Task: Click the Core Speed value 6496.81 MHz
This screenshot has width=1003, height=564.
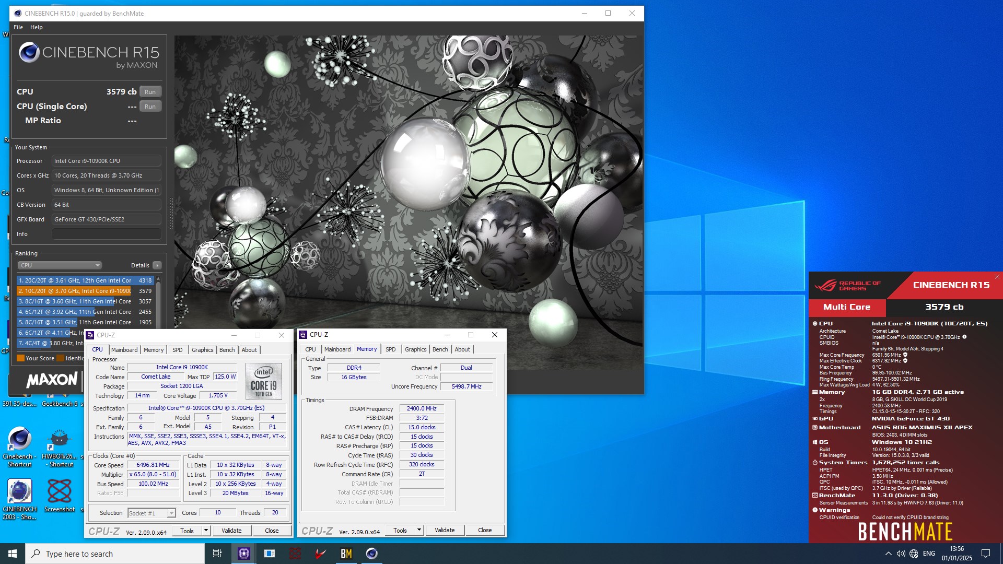Action: point(153,465)
